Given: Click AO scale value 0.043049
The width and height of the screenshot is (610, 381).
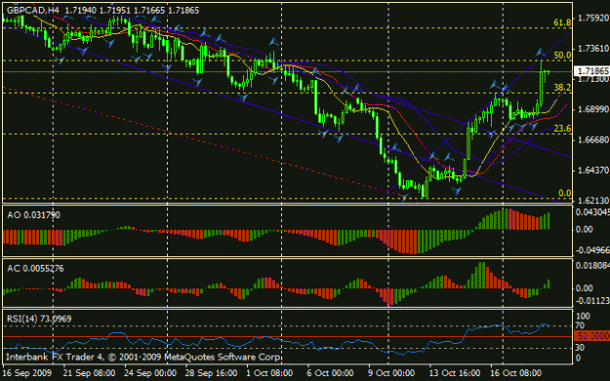Looking at the screenshot, I should click(592, 212).
